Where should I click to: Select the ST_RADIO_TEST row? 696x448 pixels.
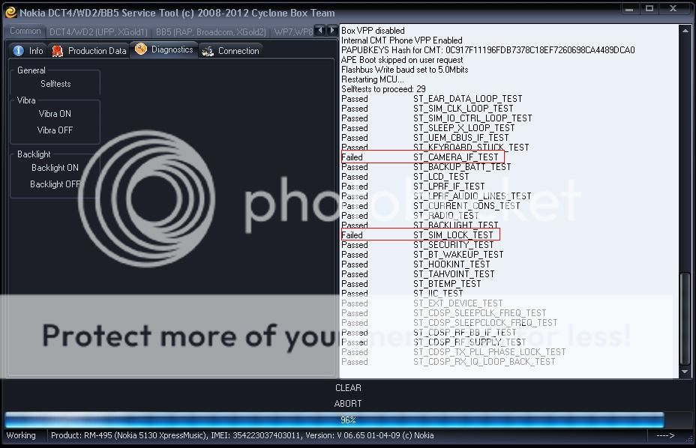(x=410, y=216)
